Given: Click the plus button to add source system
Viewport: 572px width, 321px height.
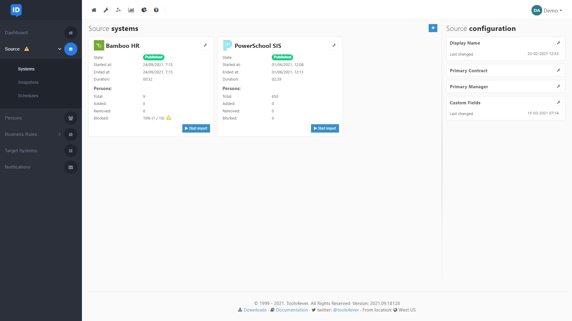Looking at the screenshot, I should (432, 28).
